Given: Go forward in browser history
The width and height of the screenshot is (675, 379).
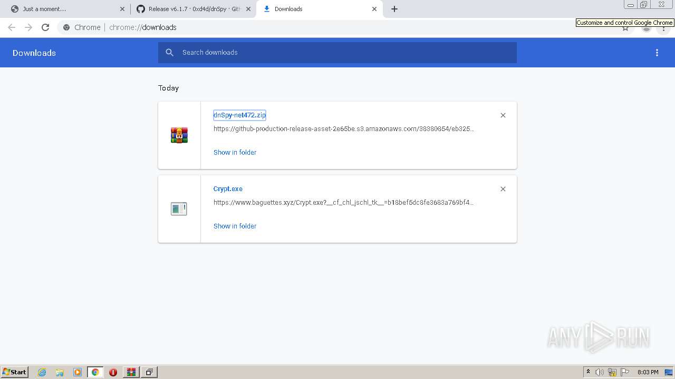Looking at the screenshot, I should (x=28, y=27).
